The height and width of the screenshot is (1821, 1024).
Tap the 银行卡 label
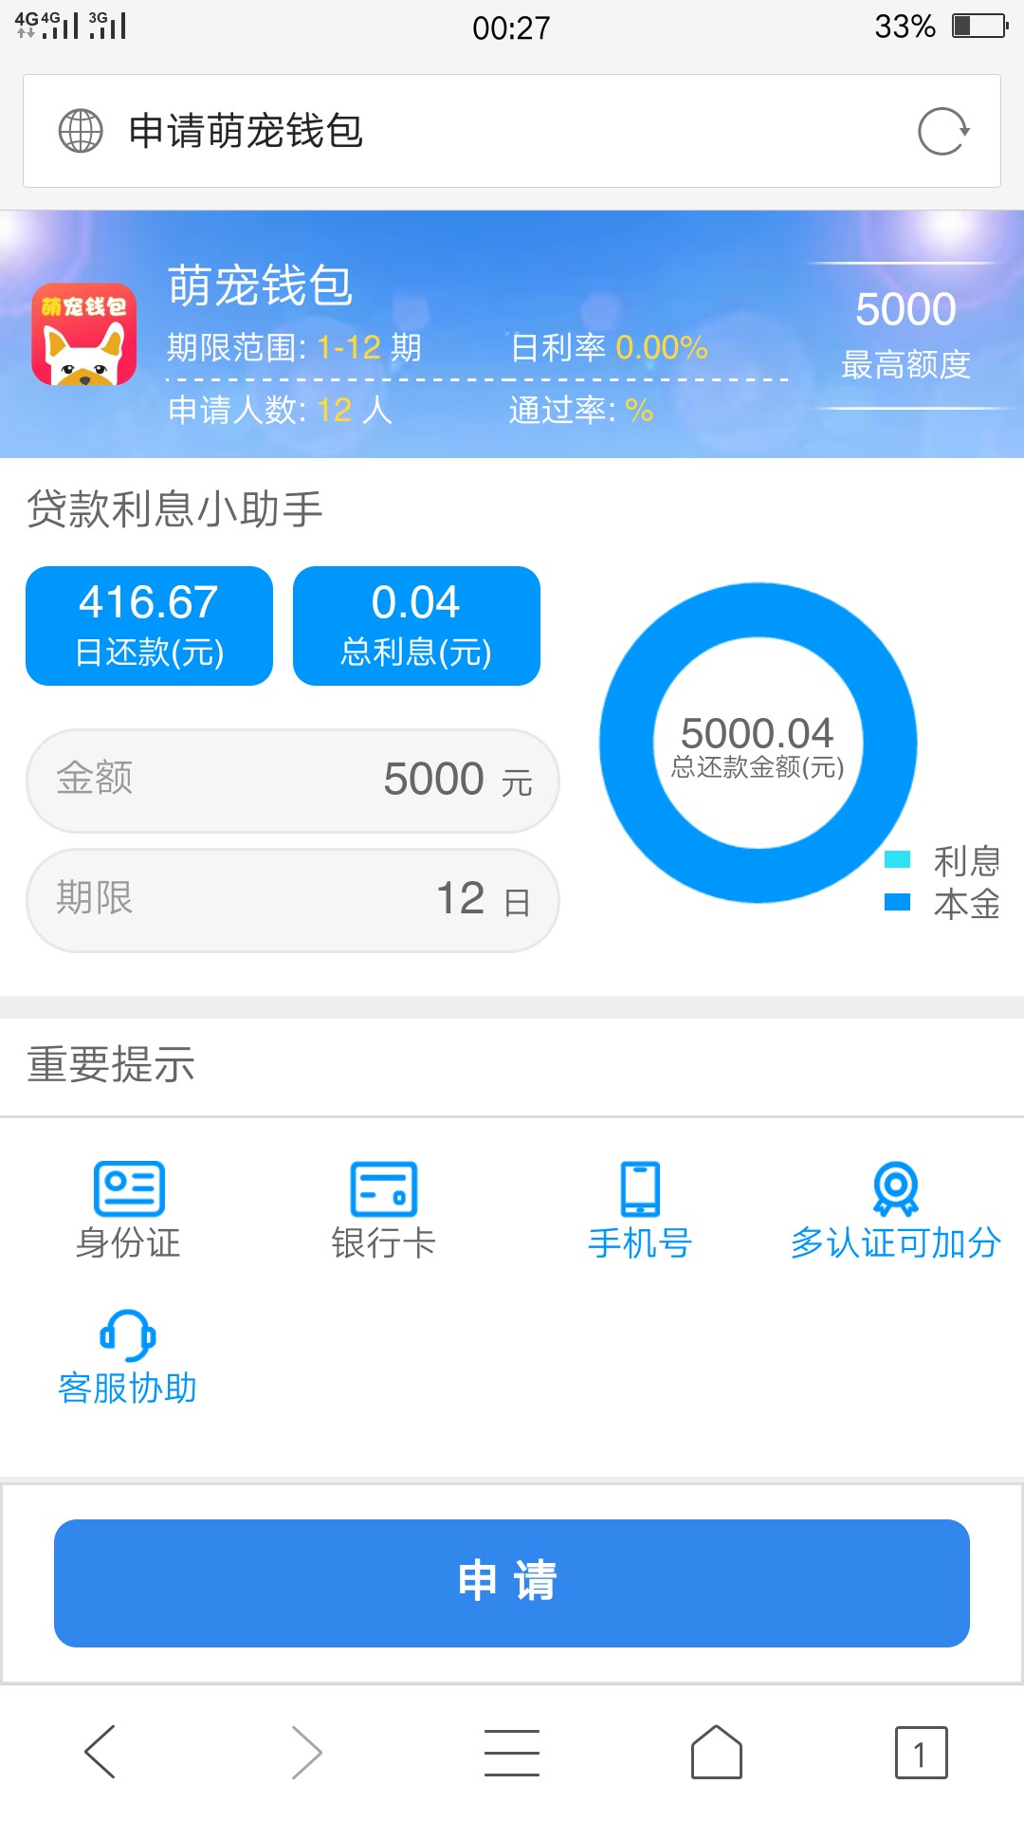tap(384, 1242)
